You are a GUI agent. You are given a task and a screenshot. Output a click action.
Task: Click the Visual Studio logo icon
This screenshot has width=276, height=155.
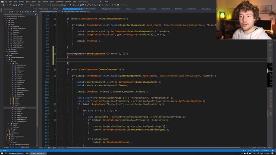tap(2, 2)
